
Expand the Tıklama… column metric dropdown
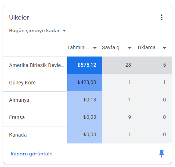click(x=152, y=48)
